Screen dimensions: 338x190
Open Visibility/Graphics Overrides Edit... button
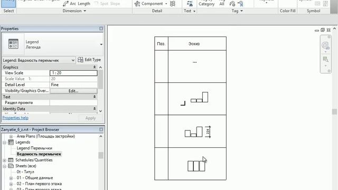pos(73,91)
